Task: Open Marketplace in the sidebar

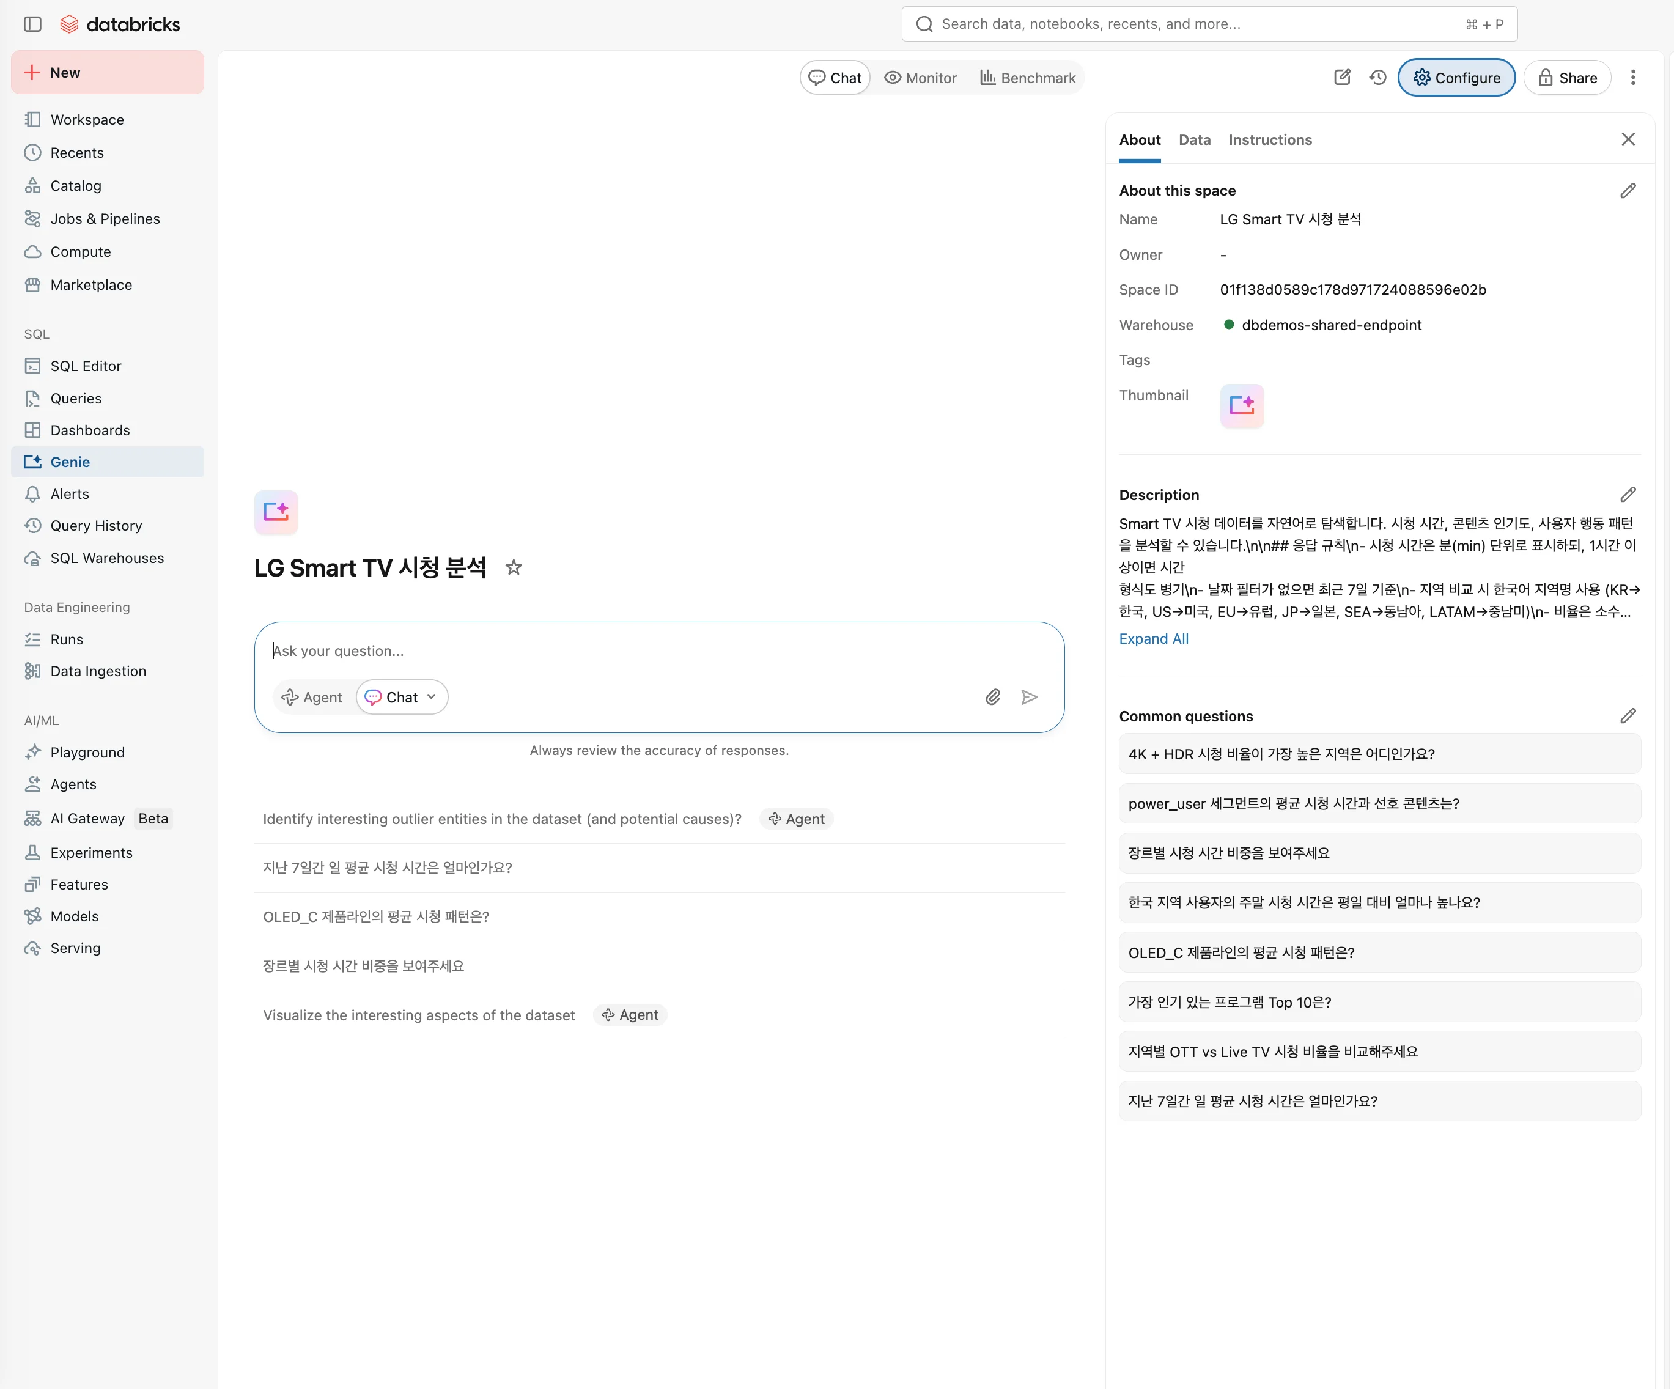Action: (108, 284)
